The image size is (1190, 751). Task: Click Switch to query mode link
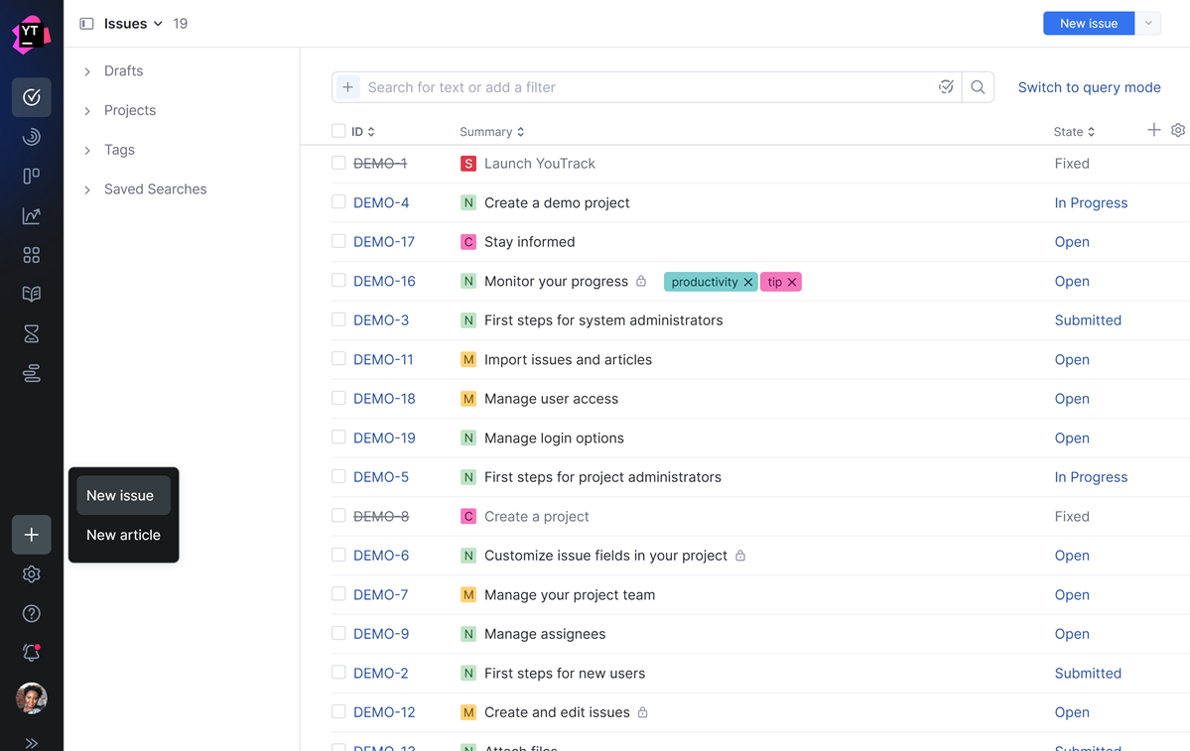click(x=1089, y=87)
